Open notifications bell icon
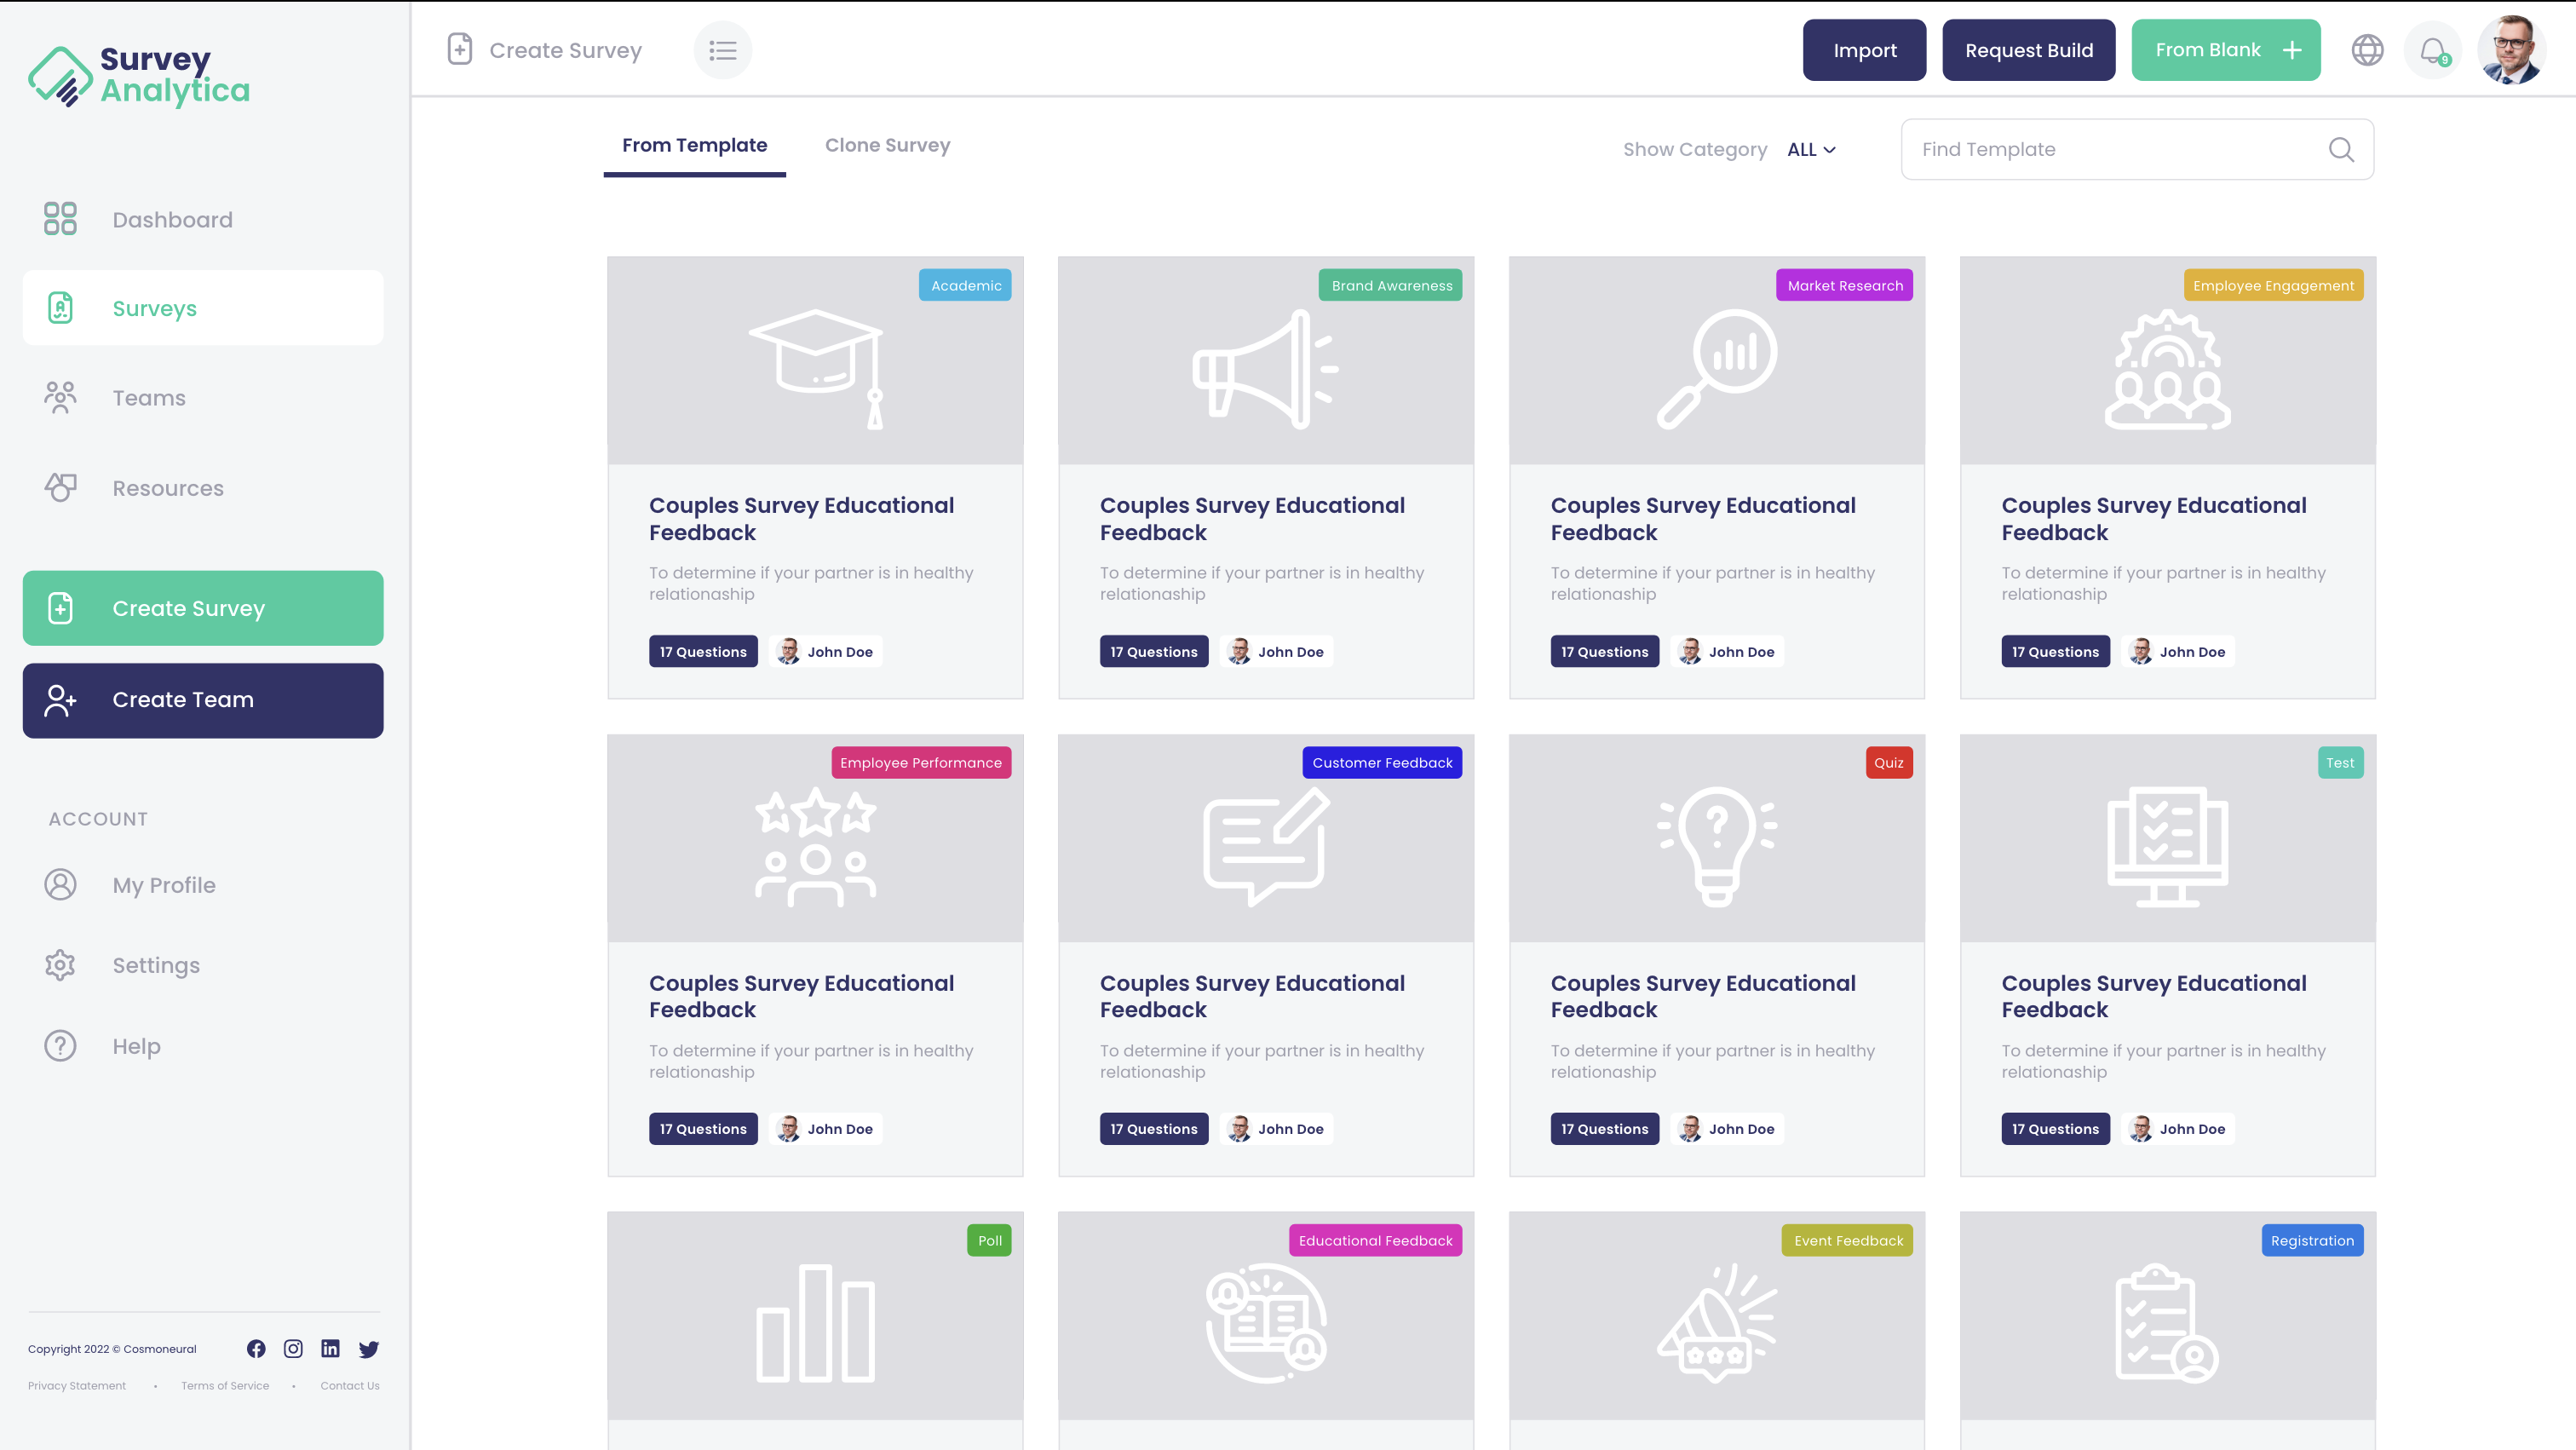 (2433, 50)
